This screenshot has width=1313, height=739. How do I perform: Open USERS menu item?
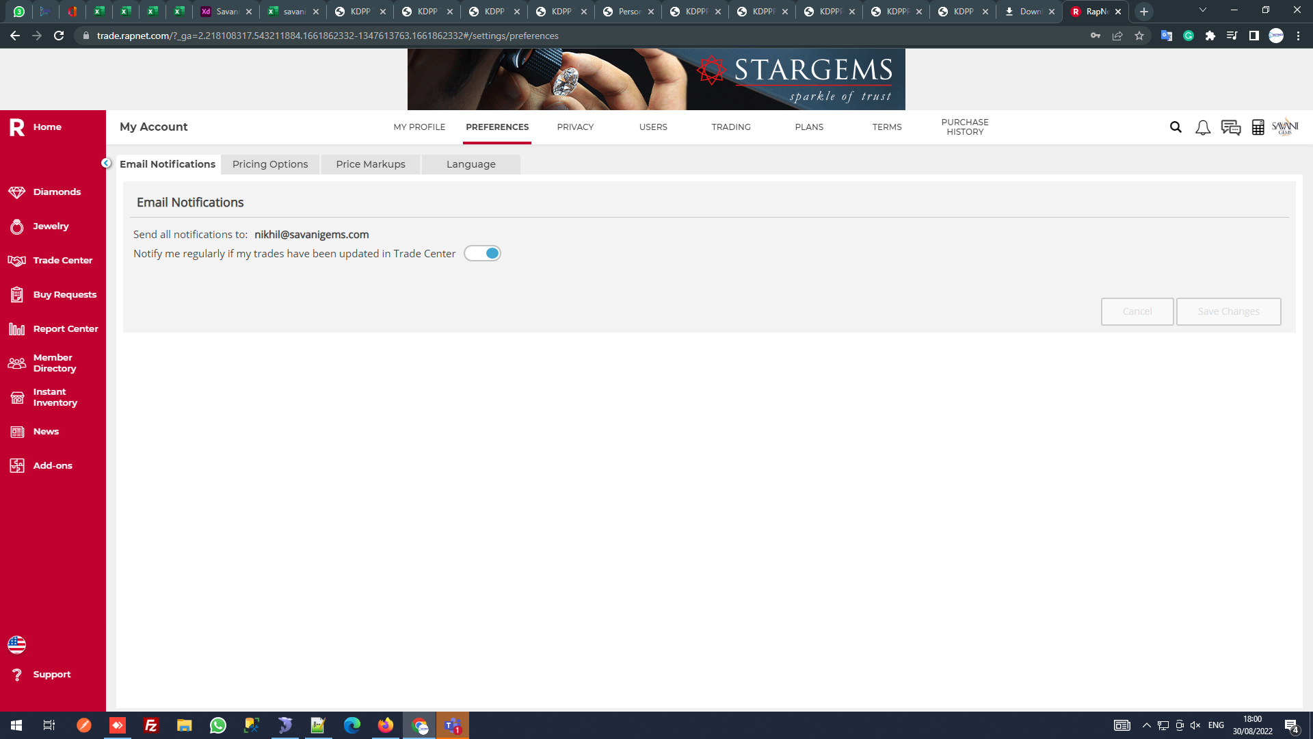[x=653, y=127]
